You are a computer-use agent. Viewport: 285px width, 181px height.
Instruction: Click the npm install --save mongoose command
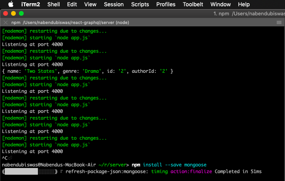[169, 165]
